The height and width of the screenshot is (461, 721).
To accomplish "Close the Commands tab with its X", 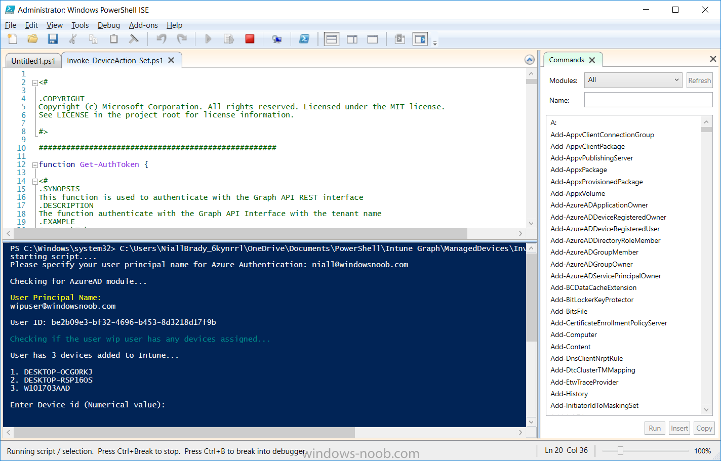I will click(592, 60).
